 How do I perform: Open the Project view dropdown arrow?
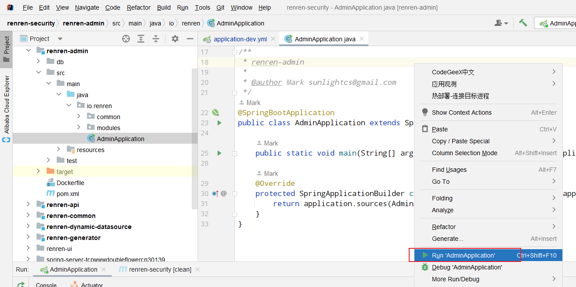(x=60, y=39)
